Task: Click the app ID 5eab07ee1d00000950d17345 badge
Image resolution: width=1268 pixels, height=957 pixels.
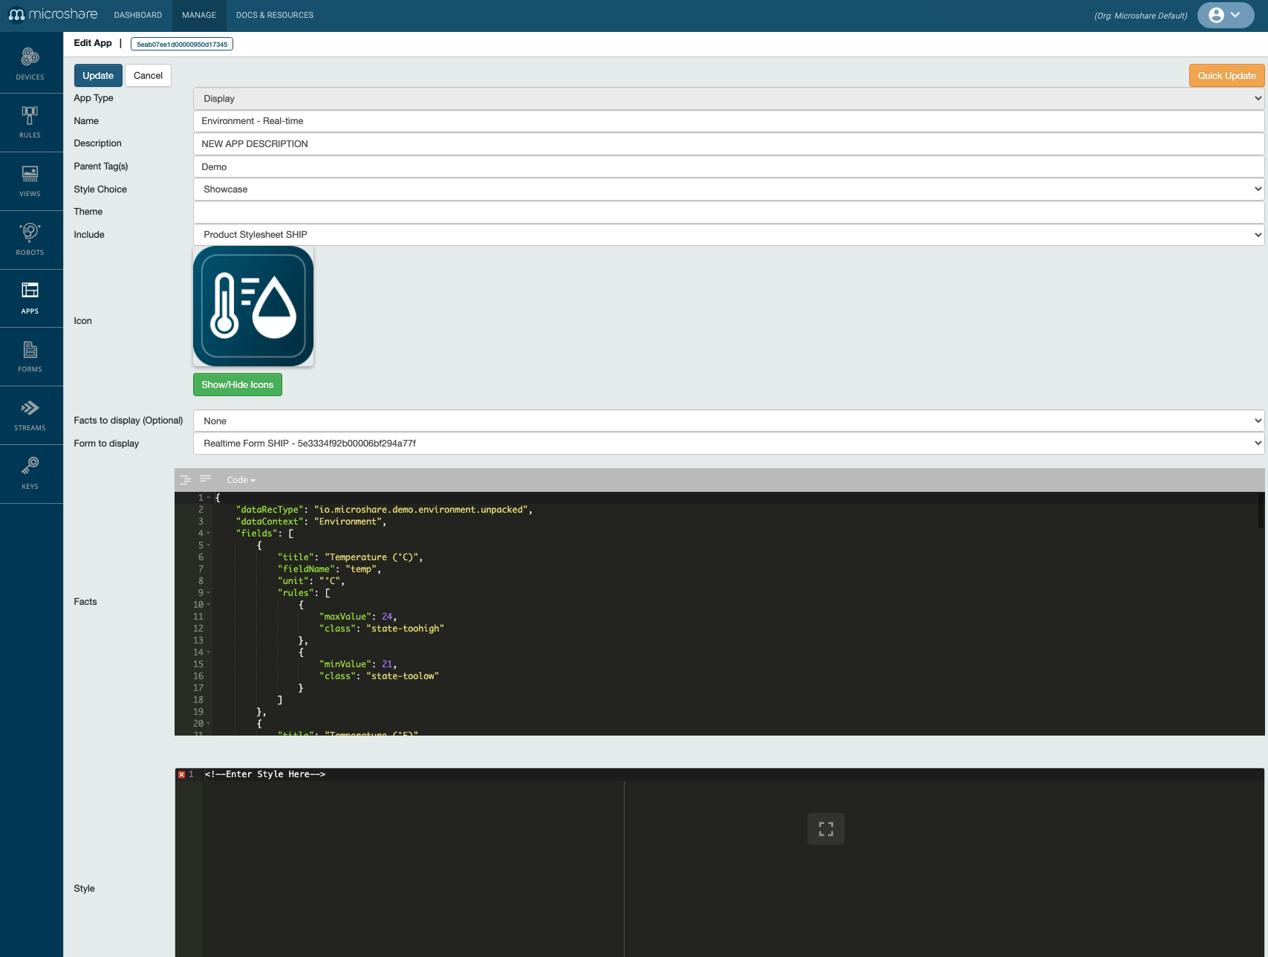Action: [182, 44]
